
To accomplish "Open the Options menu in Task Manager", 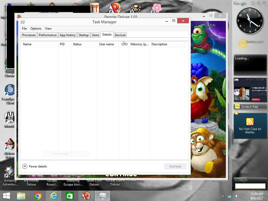I will (x=36, y=29).
